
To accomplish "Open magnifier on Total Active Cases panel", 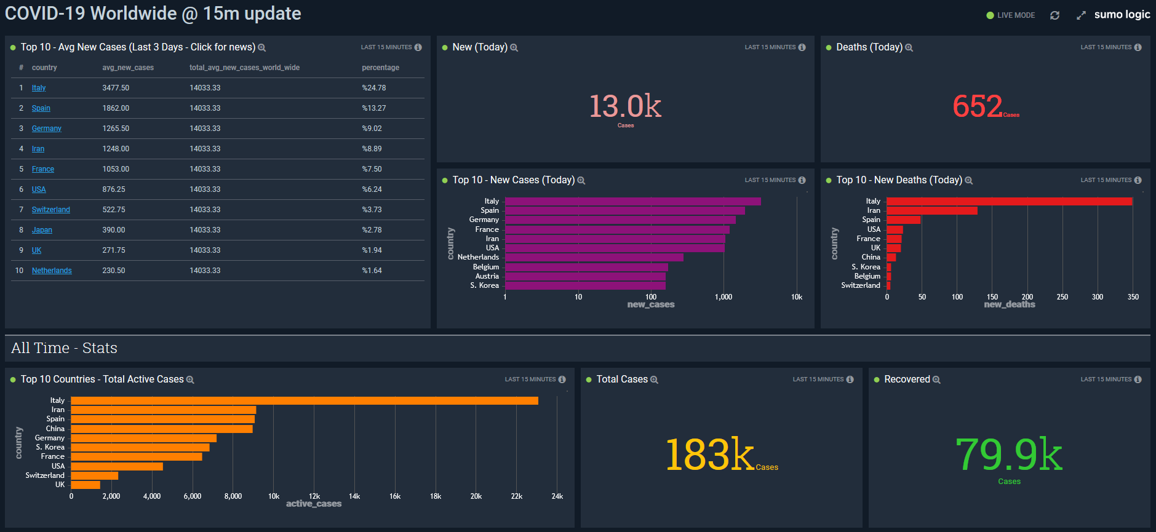I will [x=190, y=380].
